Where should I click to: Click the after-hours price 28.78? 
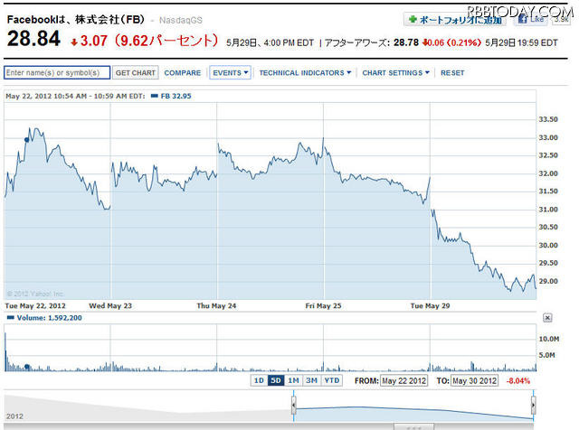coord(406,42)
